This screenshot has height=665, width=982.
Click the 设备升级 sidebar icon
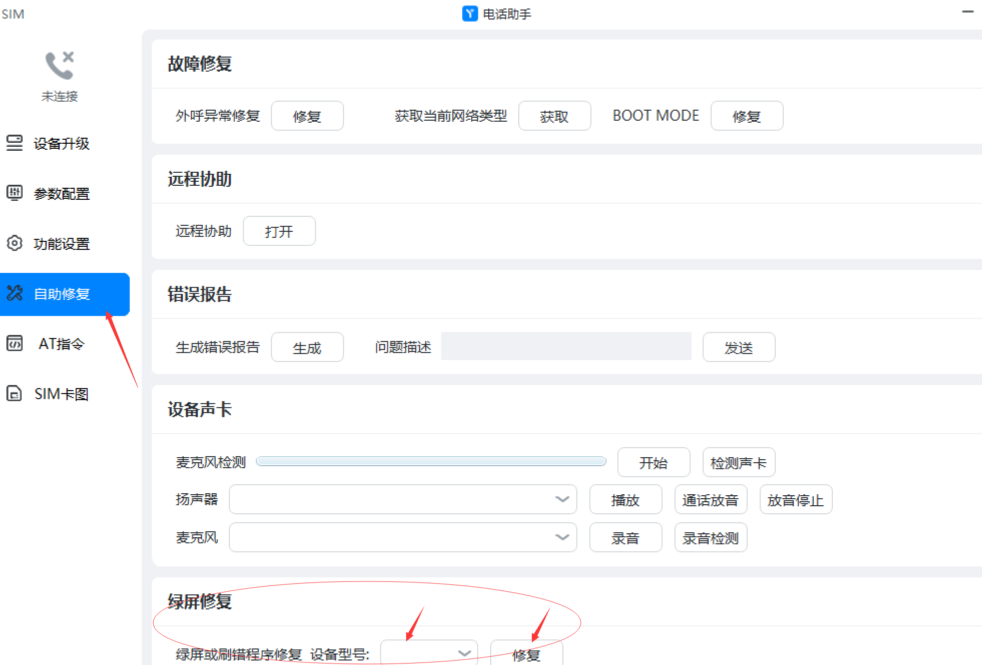pyautogui.click(x=15, y=143)
